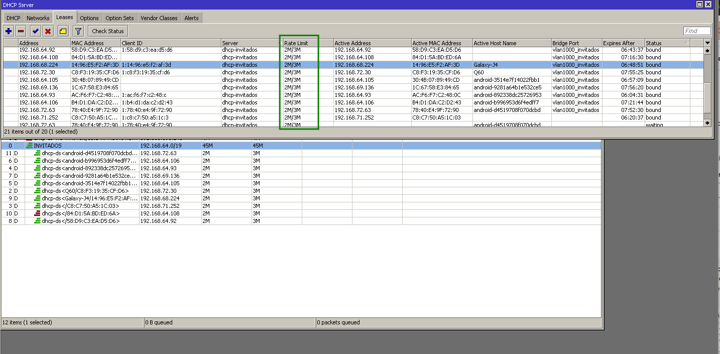Click the lease list scrollbar down arrow
Screen dimensions: 720x354
[x=708, y=122]
